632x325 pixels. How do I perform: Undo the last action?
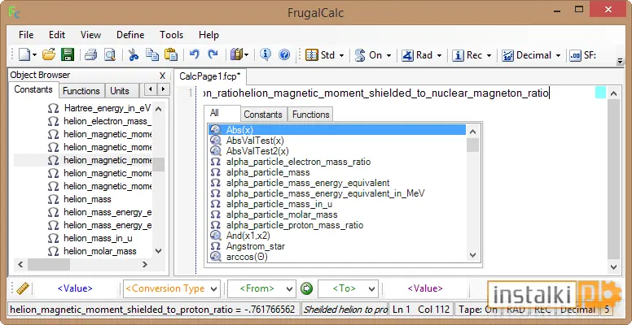(195, 54)
